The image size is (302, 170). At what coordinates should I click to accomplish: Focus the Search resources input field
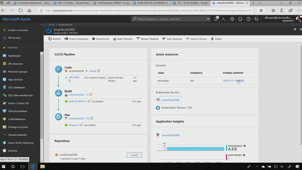click(171, 19)
